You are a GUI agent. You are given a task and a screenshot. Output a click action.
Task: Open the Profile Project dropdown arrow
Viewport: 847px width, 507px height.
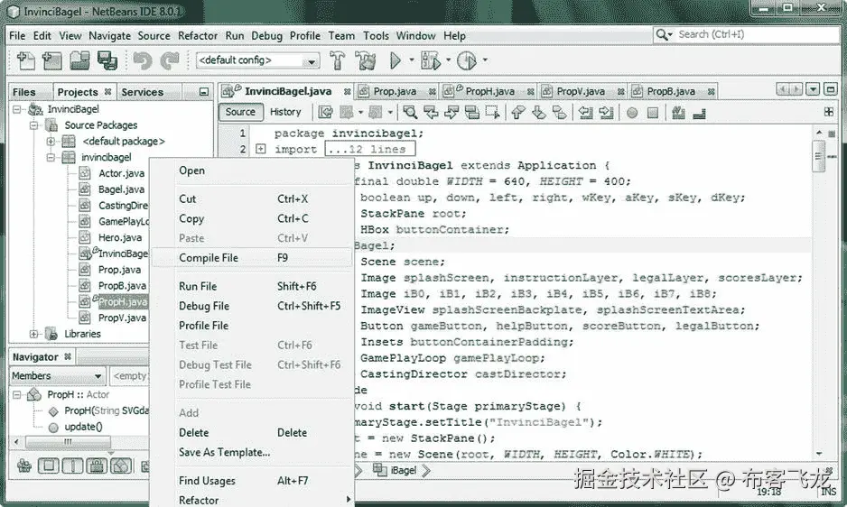[485, 60]
